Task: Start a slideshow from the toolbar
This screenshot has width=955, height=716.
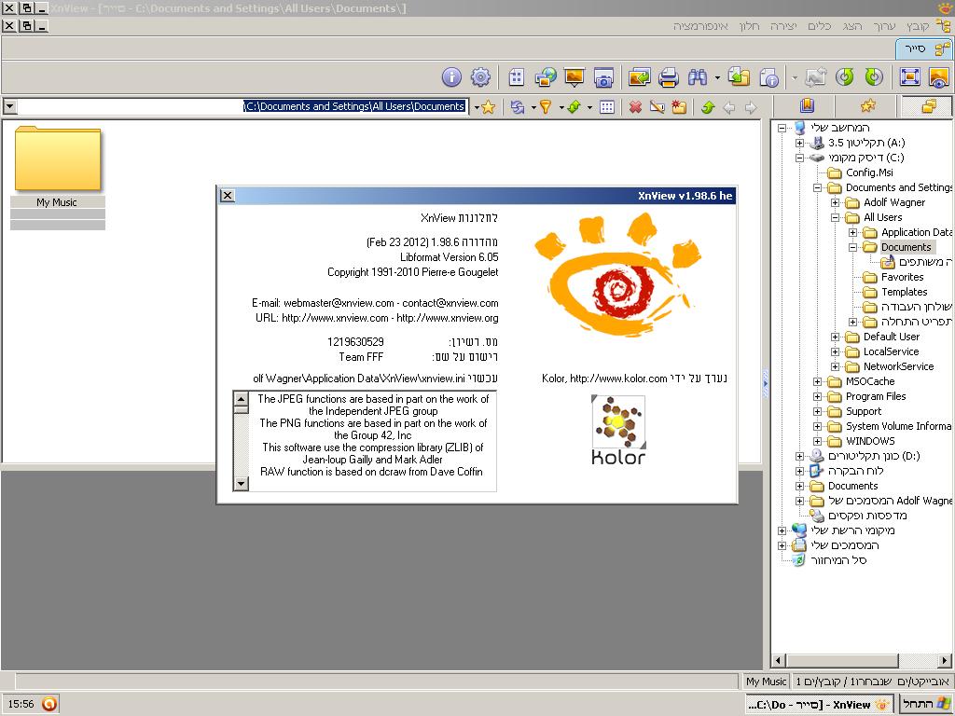Action: [x=576, y=77]
